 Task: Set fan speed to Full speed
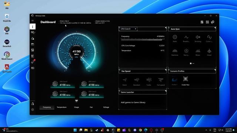point(161,82)
